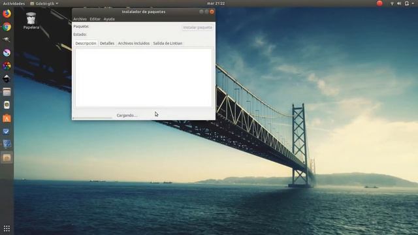
Task: Maximize the Instalador de paquetes window
Action: 206,12
